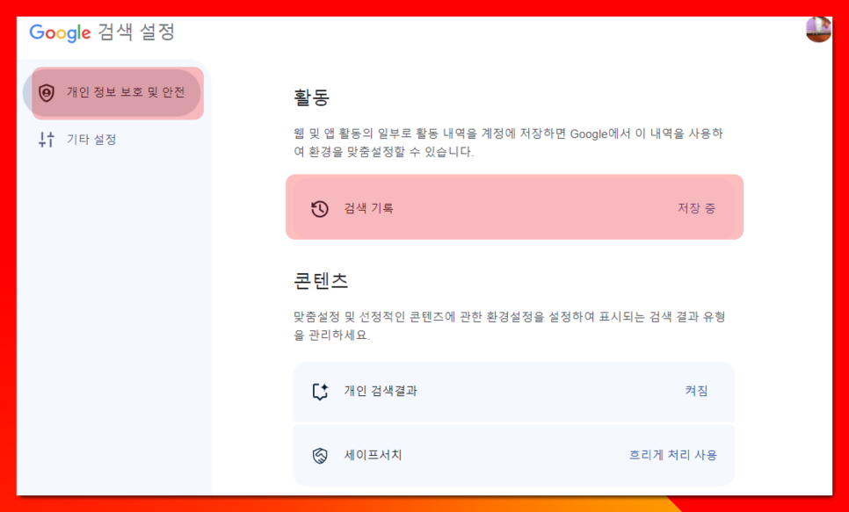Open the account profile avatar

pos(819,29)
